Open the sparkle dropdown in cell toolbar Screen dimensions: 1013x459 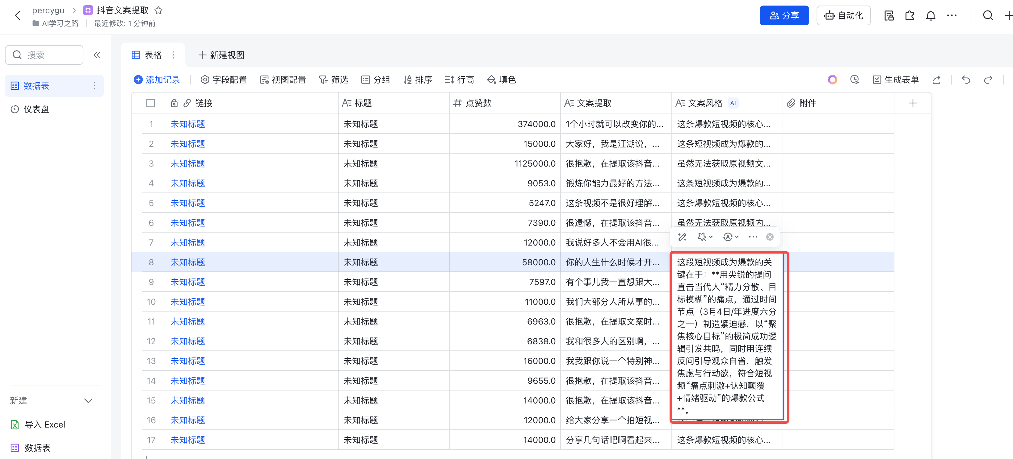click(x=705, y=237)
